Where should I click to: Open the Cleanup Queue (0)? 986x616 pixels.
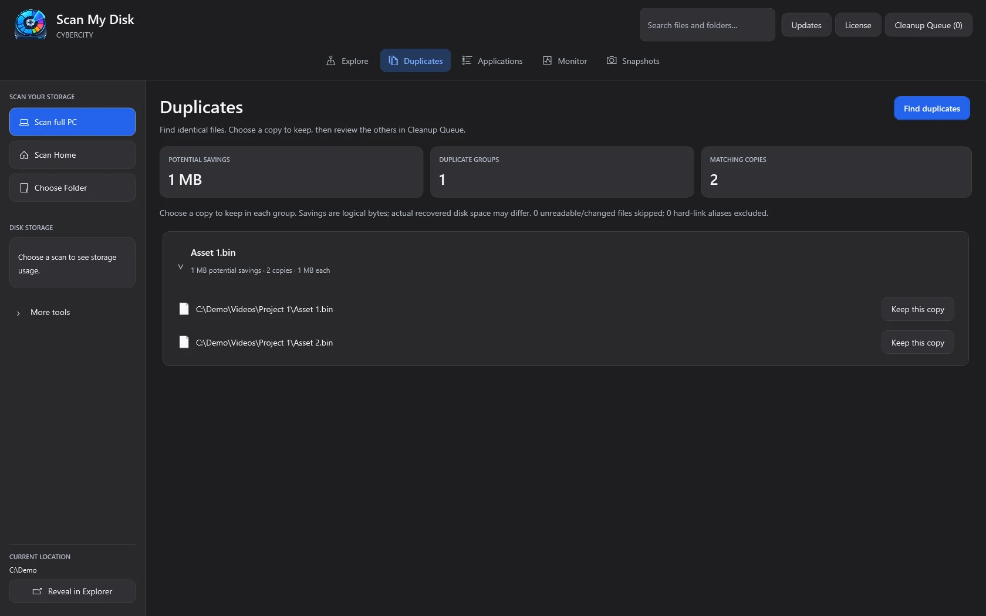[928, 25]
